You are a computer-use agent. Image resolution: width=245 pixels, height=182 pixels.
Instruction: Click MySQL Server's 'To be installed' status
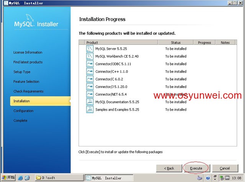(x=176, y=49)
